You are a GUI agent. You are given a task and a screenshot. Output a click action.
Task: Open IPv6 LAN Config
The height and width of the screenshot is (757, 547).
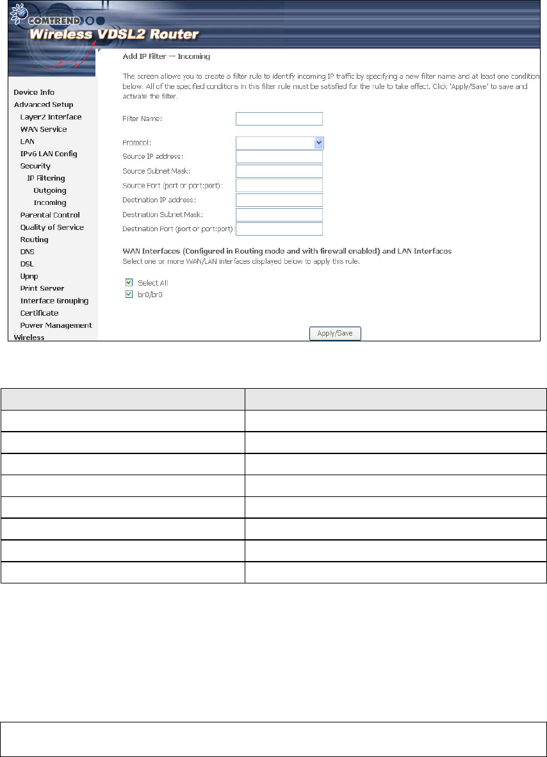point(48,154)
